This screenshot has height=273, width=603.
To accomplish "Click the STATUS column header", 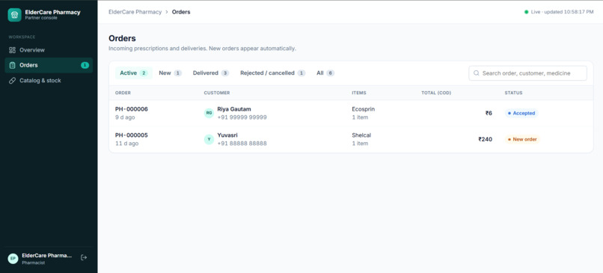I will click(513, 93).
